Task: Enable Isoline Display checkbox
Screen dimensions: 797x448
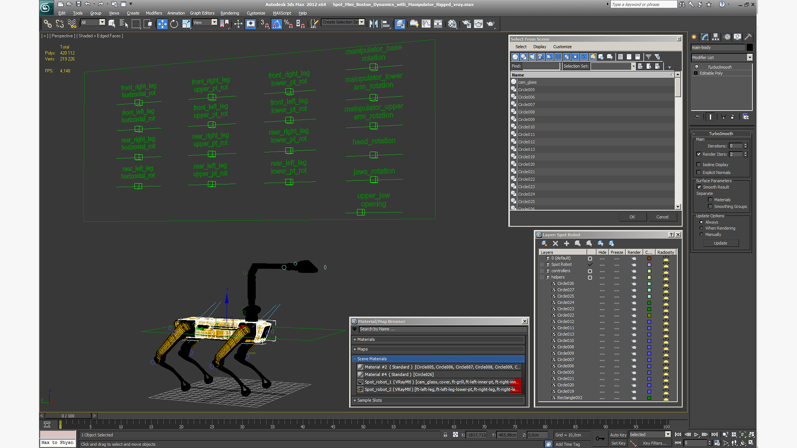Action: click(699, 165)
